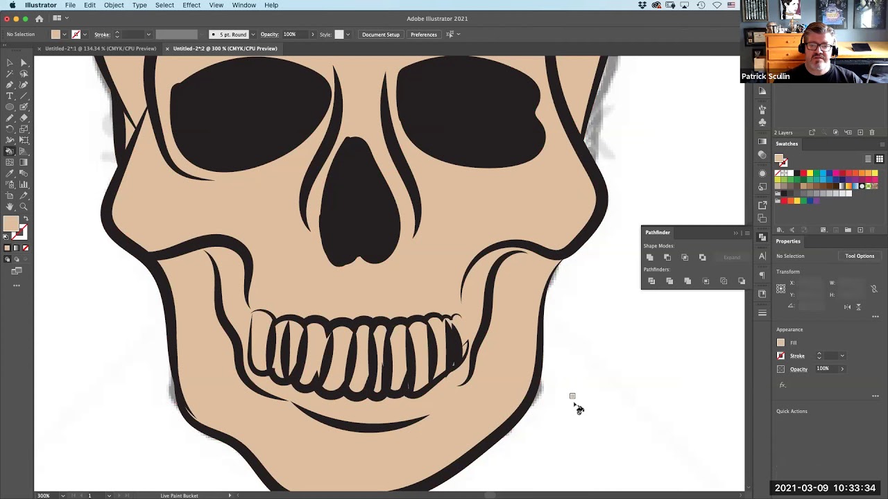The width and height of the screenshot is (888, 499).
Task: Open the stroke weight dropdown in Appearance section
Action: coord(842,356)
